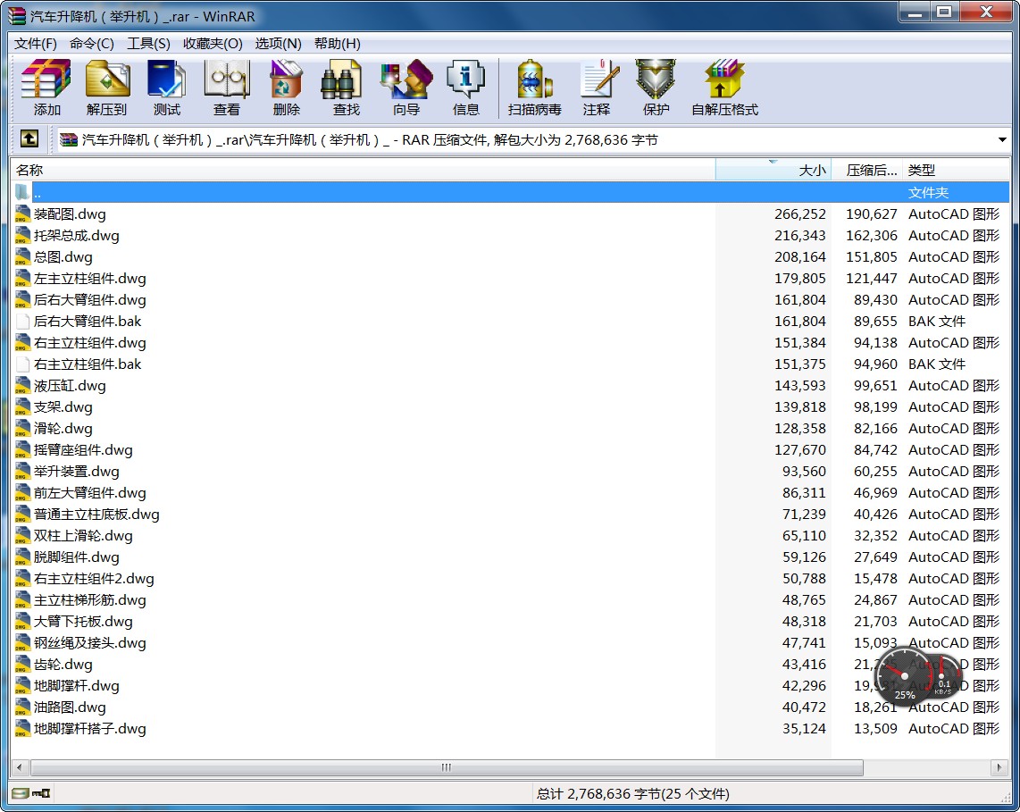Start 扫描病毒 virus scan
The image size is (1020, 812).
(x=534, y=88)
